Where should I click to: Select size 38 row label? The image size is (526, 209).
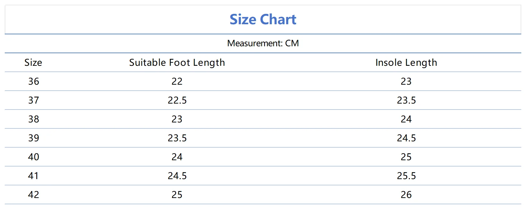point(33,119)
